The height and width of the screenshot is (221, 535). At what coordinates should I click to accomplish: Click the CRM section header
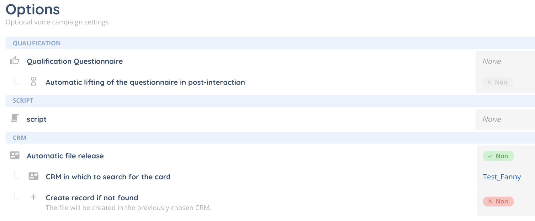[19, 138]
